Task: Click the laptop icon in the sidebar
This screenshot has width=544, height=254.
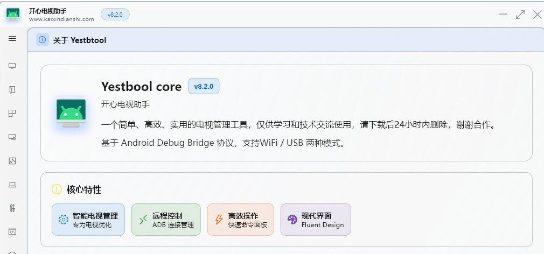Action: point(12,185)
